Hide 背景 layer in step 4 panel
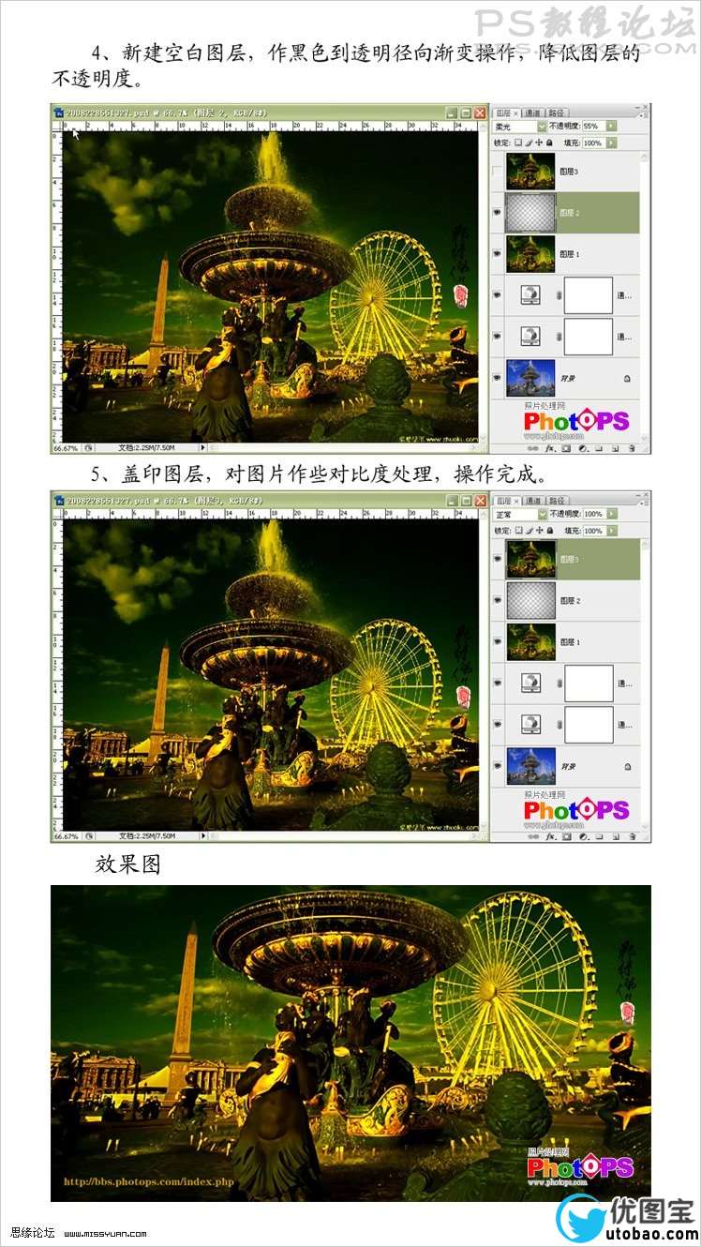 coord(498,378)
